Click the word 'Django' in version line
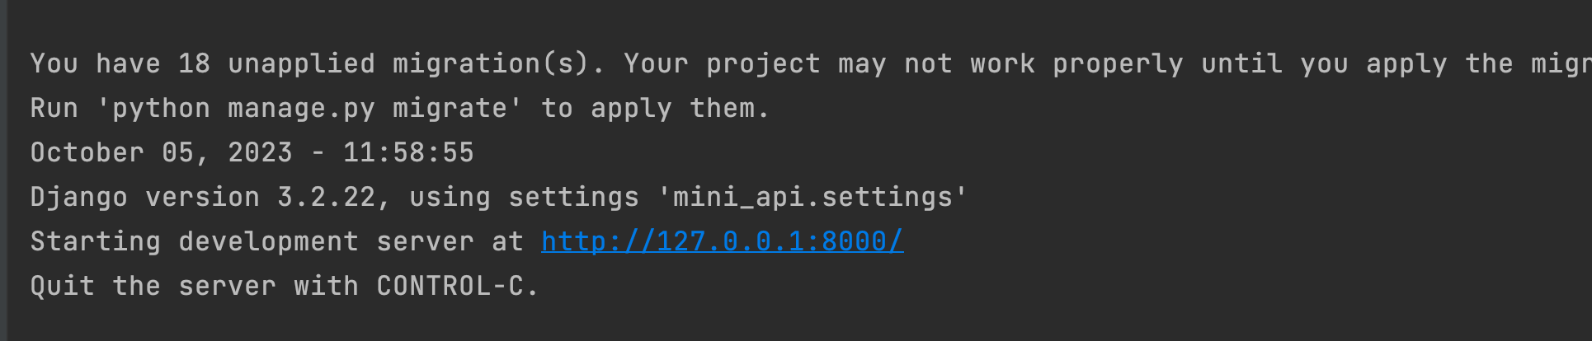This screenshot has height=341, width=1592. [78, 197]
